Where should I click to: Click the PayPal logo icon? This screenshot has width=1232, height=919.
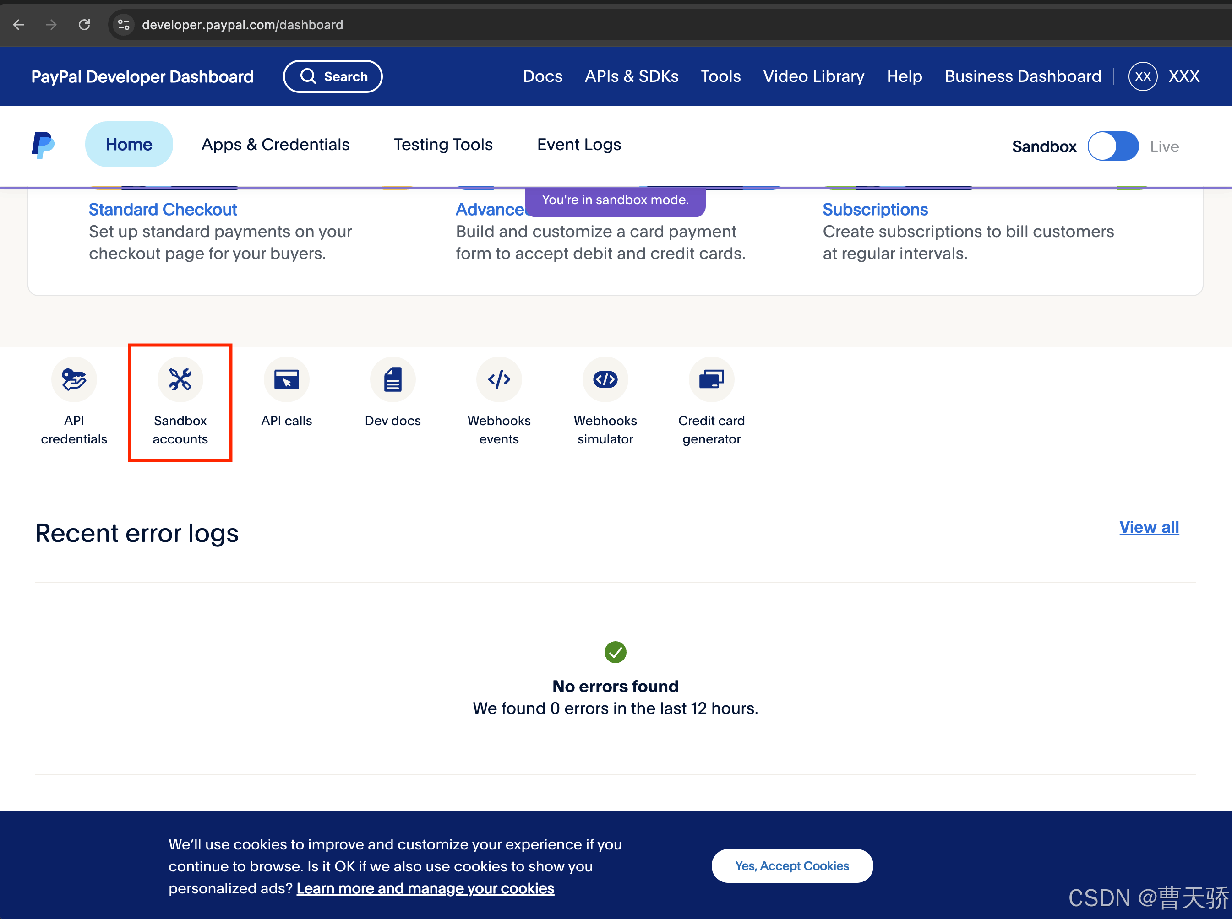[x=43, y=145]
